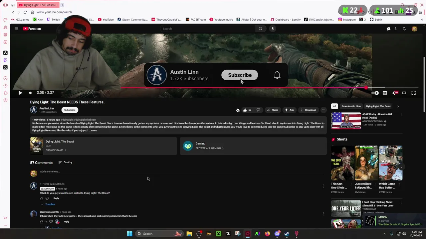The height and width of the screenshot is (239, 426).
Task: Open a new browser tab
Action: point(62,5)
